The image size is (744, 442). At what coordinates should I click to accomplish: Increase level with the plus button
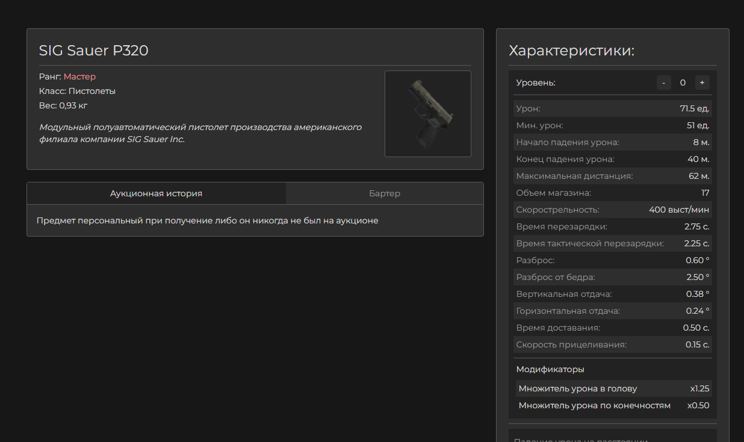pos(702,82)
